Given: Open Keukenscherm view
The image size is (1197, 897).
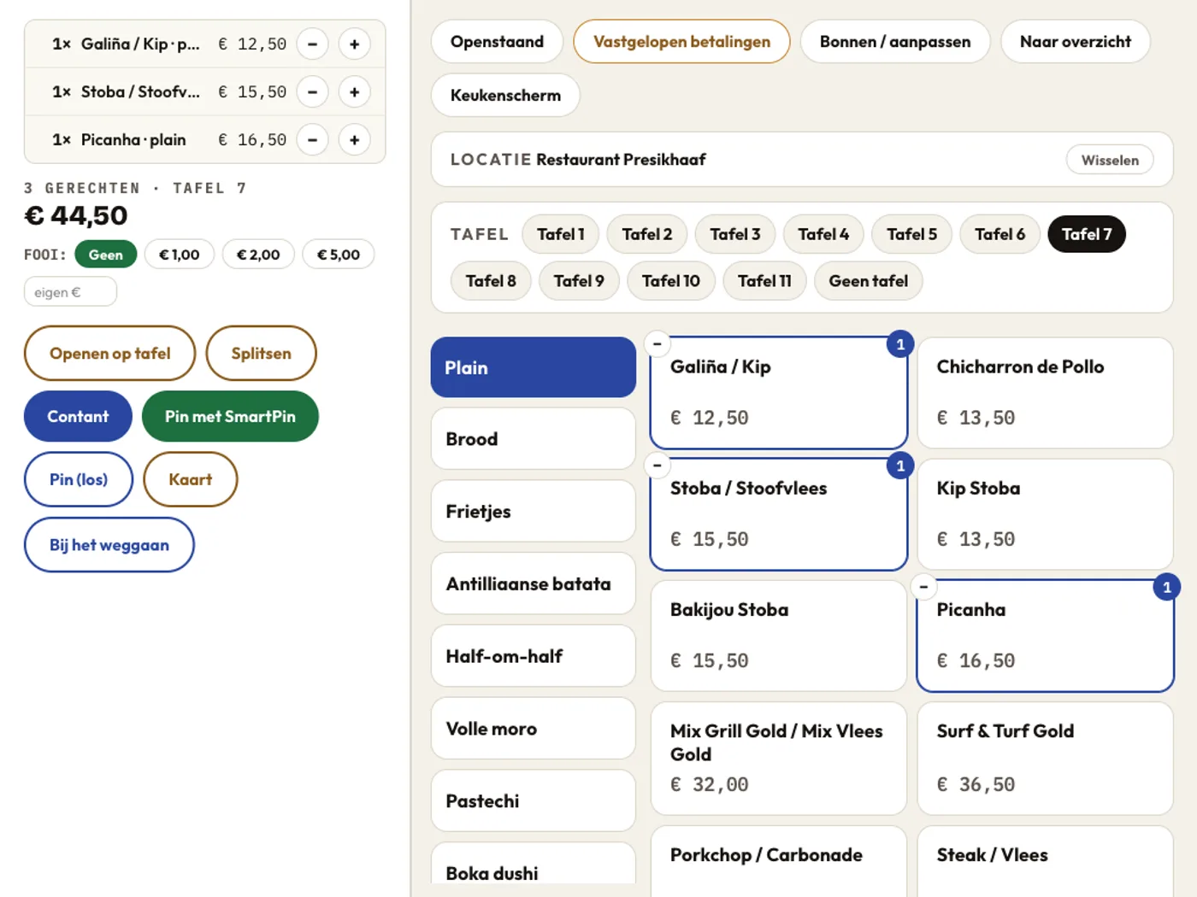Looking at the screenshot, I should [505, 95].
